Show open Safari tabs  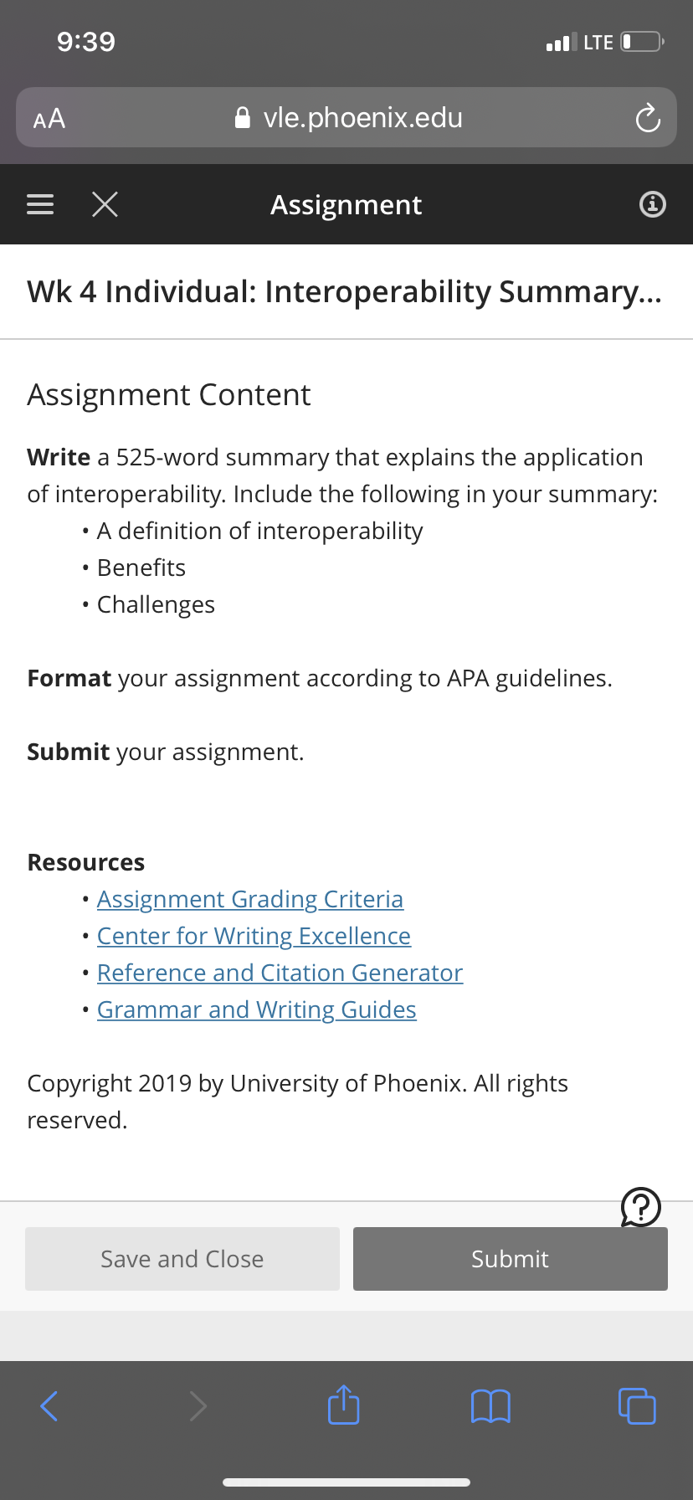[x=637, y=1406]
